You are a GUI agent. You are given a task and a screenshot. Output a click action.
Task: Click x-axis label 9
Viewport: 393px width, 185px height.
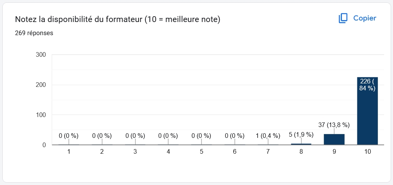[334, 152]
